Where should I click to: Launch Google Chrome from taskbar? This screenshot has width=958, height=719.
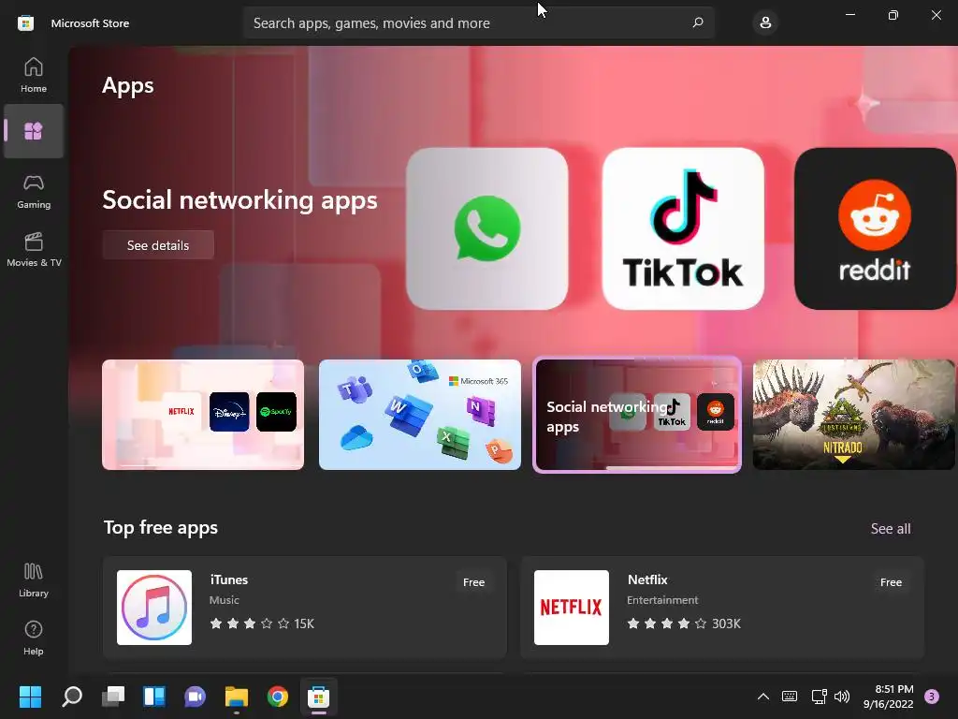277,697
